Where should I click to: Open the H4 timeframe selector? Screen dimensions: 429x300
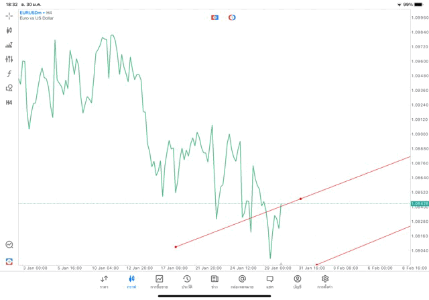9,103
